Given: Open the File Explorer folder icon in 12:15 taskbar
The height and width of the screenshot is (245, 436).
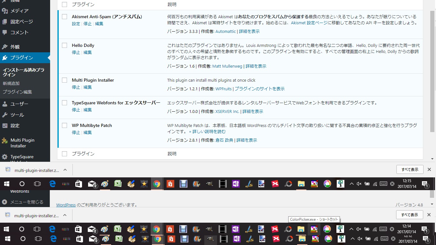Looking at the screenshot, I should pos(301,184).
